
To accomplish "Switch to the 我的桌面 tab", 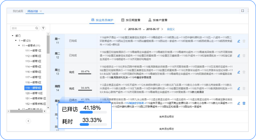I will click(x=18, y=11).
